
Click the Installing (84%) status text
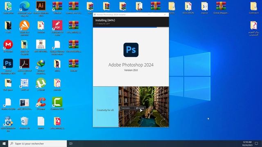click(105, 20)
